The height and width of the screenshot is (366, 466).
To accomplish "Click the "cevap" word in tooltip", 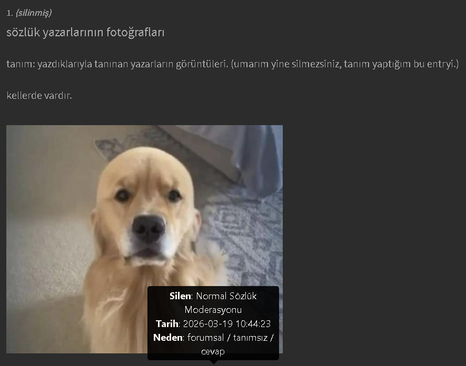I will click(x=213, y=351).
